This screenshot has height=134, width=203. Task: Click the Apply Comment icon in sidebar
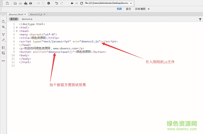click(3, 47)
